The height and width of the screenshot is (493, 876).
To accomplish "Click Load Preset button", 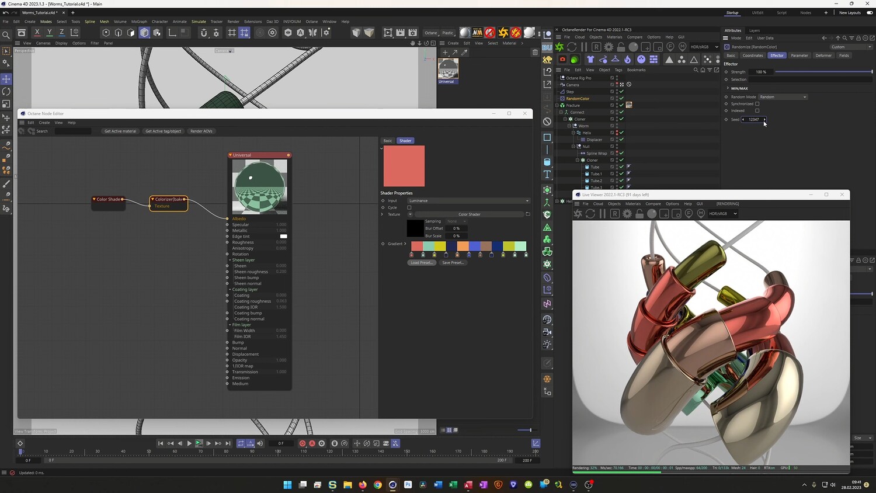I will coord(422,263).
